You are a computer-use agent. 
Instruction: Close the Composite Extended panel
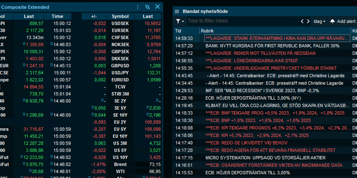(x=158, y=7)
